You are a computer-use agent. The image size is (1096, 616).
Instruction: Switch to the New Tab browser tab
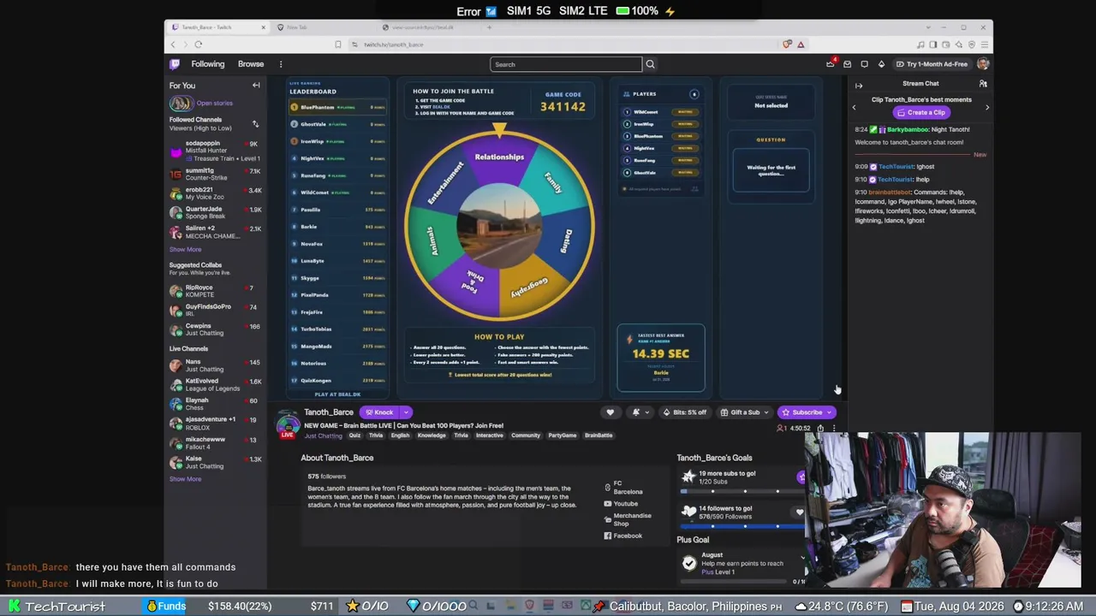[x=324, y=27]
